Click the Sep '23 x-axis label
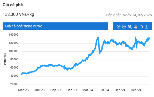The height and width of the screenshot is (97, 154). coord(56,90)
